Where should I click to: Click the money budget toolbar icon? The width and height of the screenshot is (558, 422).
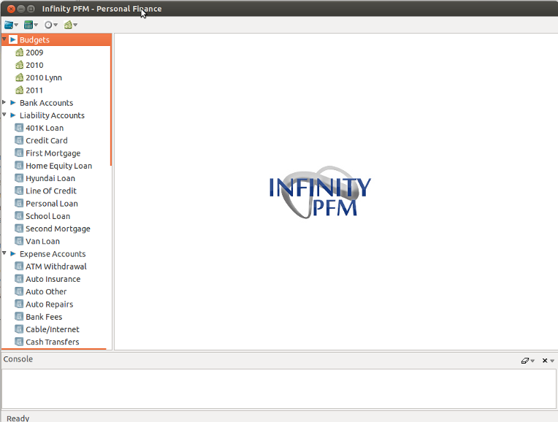[68, 25]
